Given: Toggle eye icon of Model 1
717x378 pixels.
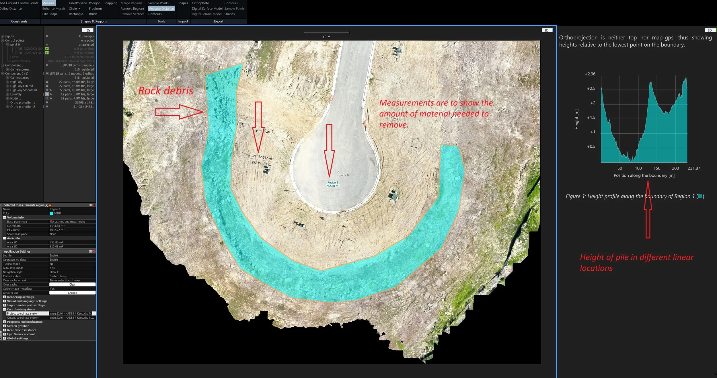Looking at the screenshot, I should click(x=47, y=98).
